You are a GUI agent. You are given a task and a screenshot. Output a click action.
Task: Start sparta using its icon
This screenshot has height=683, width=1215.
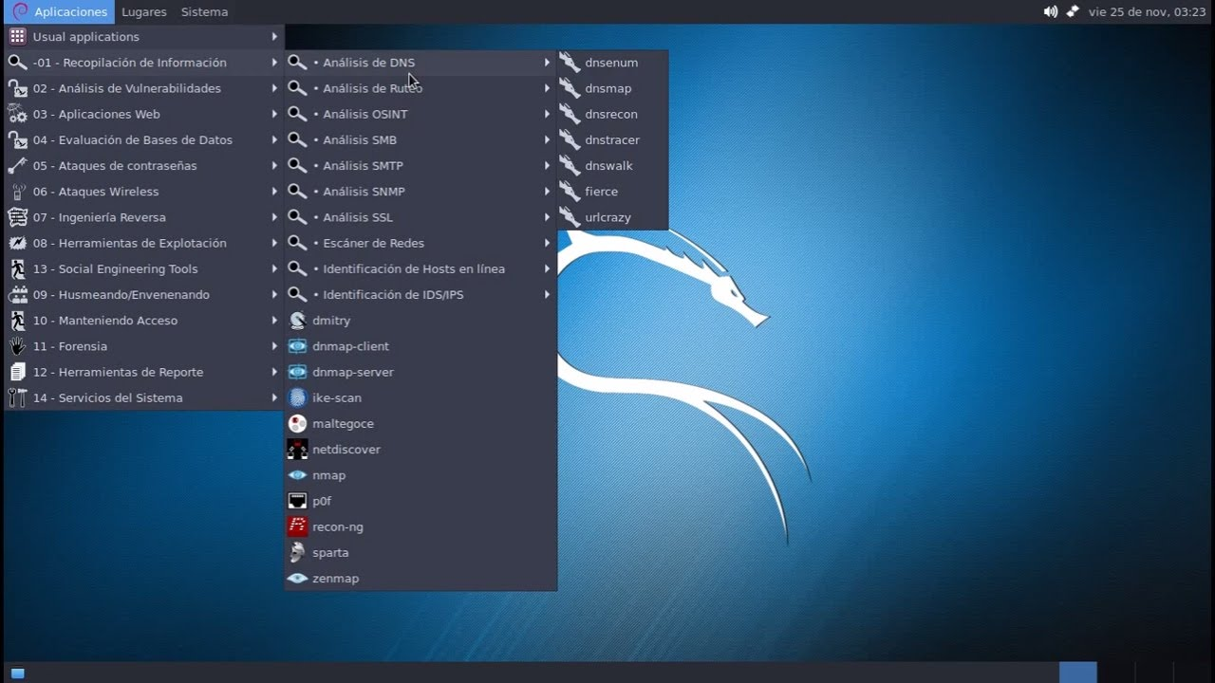click(298, 553)
